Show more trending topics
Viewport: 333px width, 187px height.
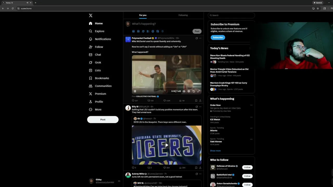pyautogui.click(x=215, y=151)
